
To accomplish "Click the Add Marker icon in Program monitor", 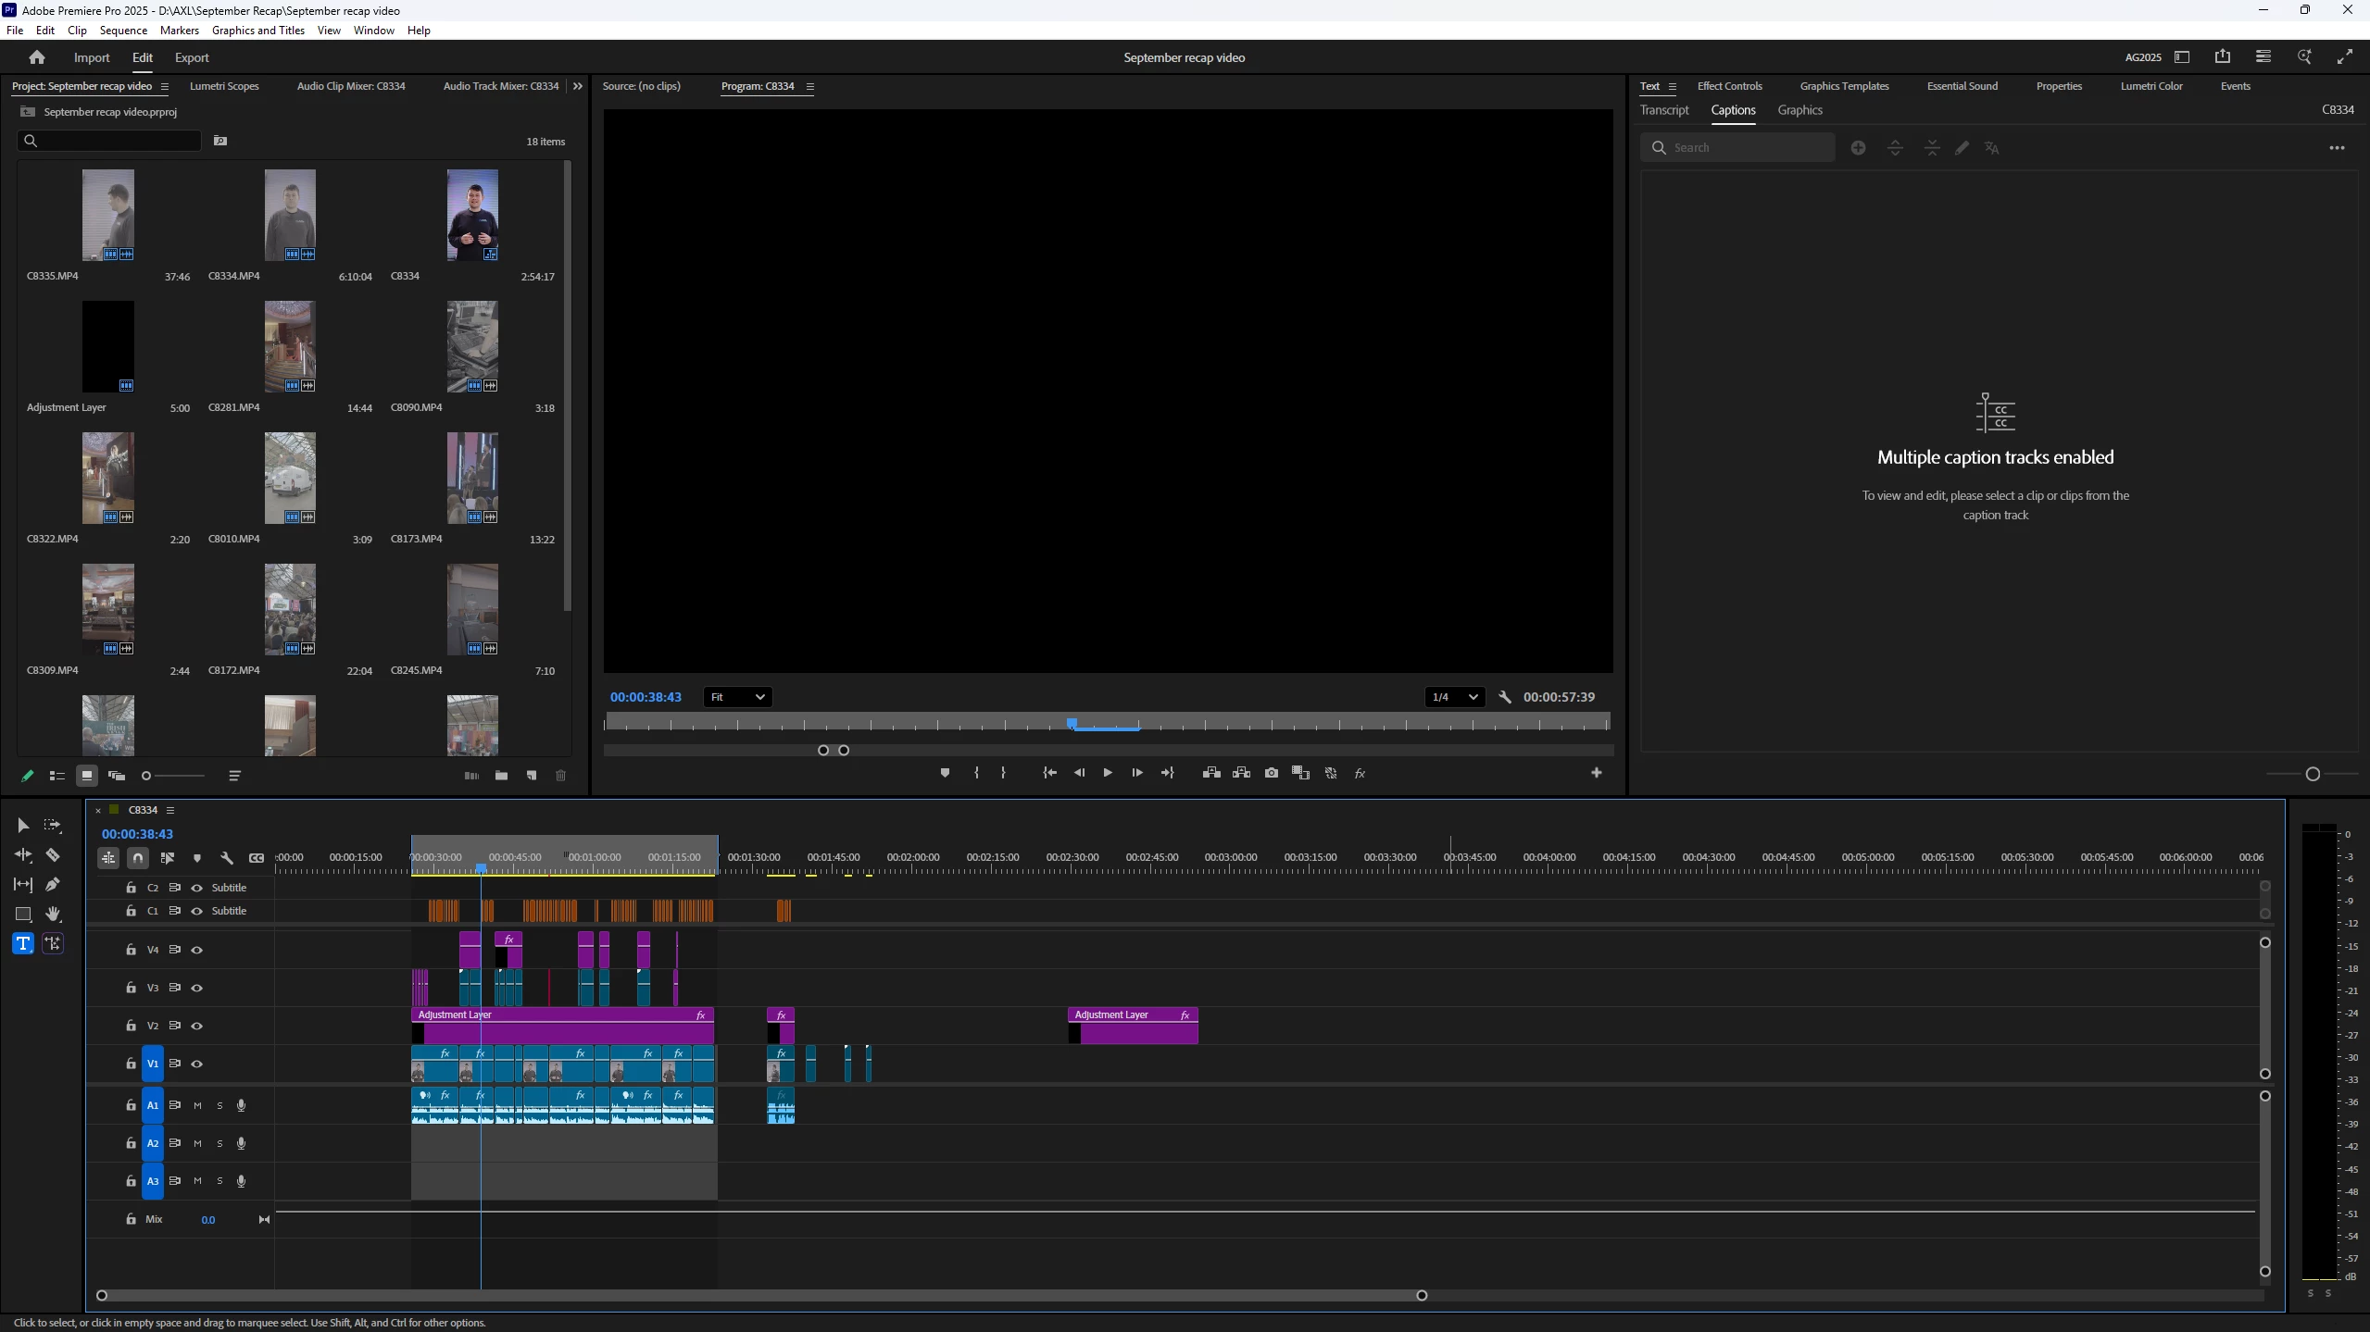I will click(x=945, y=773).
